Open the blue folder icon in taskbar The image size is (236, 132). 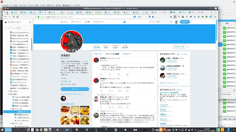pyautogui.click(x=67, y=130)
